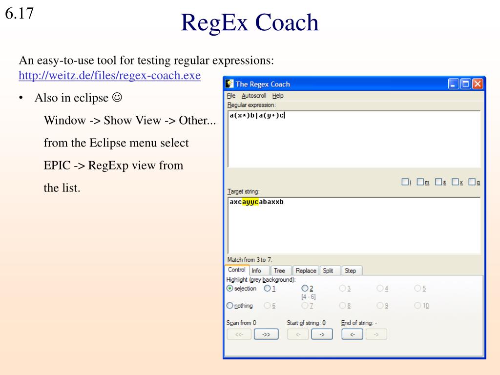The image size is (500, 375).
Task: Click the Scan from forward '->>' button
Action: [266, 334]
